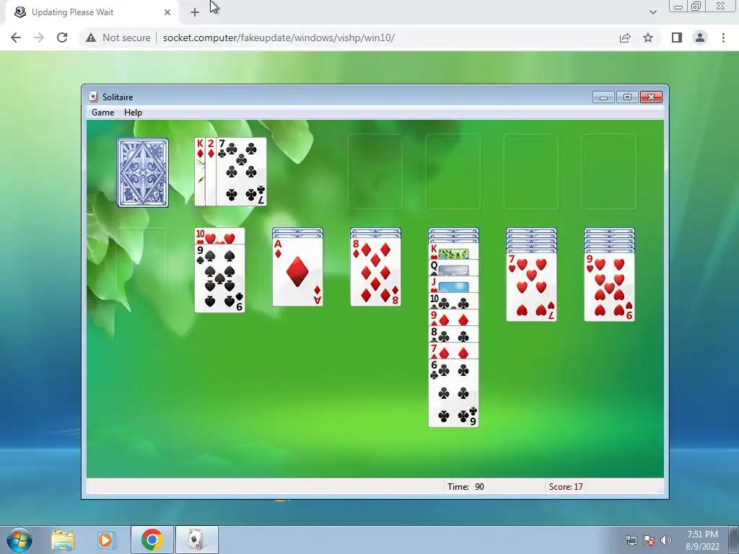
Task: Expand the tab search dropdown
Action: (652, 12)
